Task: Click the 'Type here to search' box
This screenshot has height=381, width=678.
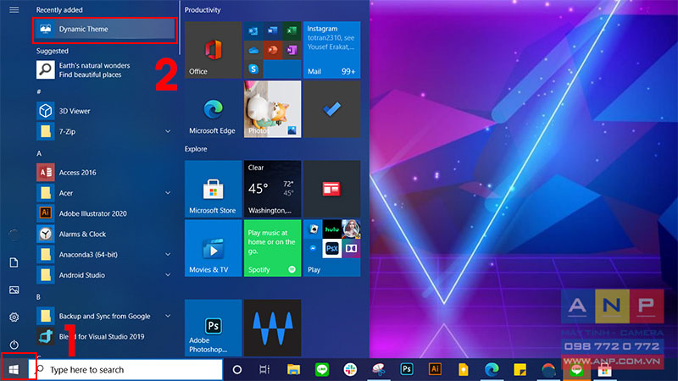Action: click(125, 370)
